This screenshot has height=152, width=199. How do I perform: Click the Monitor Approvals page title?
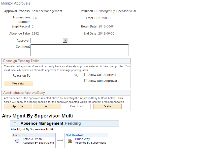(16, 3)
